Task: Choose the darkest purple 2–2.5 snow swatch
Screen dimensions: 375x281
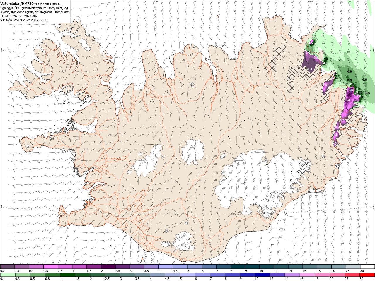Action: 108,266
